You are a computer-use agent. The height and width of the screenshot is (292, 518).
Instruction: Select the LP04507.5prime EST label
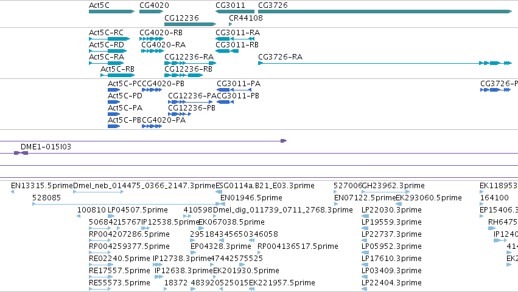138,210
